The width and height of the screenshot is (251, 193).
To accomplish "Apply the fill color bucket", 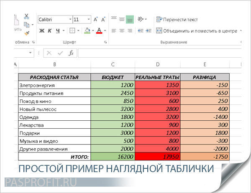I will pos(87,30).
